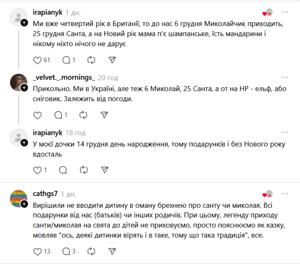
Task: Open _velvet._.mornings_ profile via username
Action: click(63, 78)
